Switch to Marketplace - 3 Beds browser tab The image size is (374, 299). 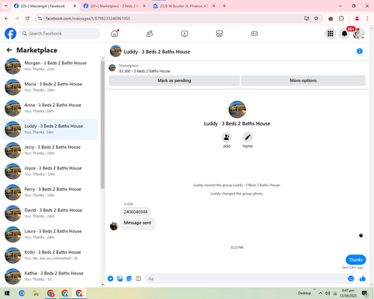point(115,6)
